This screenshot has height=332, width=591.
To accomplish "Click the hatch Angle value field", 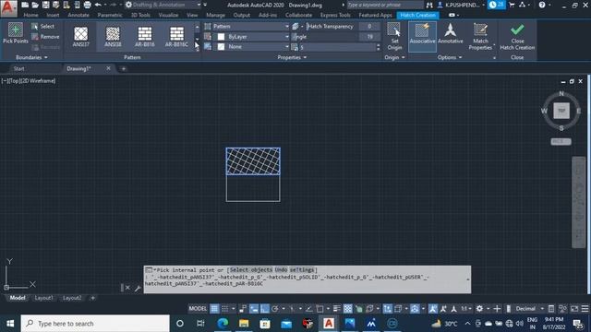I will tap(369, 37).
